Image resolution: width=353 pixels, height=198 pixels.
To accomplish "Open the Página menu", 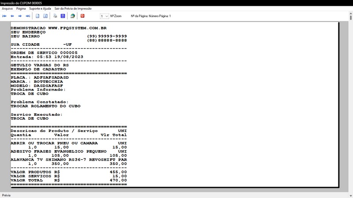I will pyautogui.click(x=21, y=8).
